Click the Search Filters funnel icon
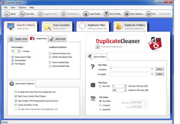This screenshot has width=180, height=124. 90,57
